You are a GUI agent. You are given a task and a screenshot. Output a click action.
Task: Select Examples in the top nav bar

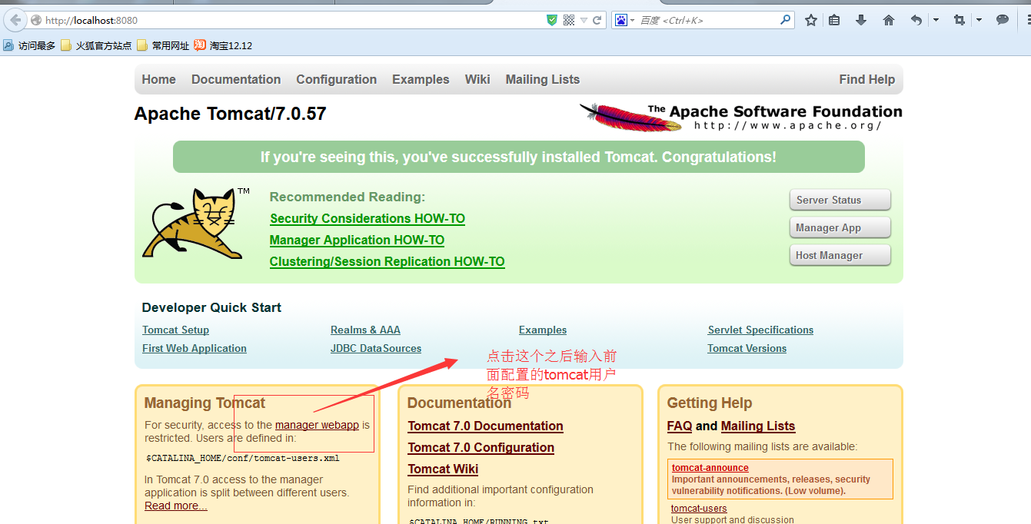click(421, 79)
